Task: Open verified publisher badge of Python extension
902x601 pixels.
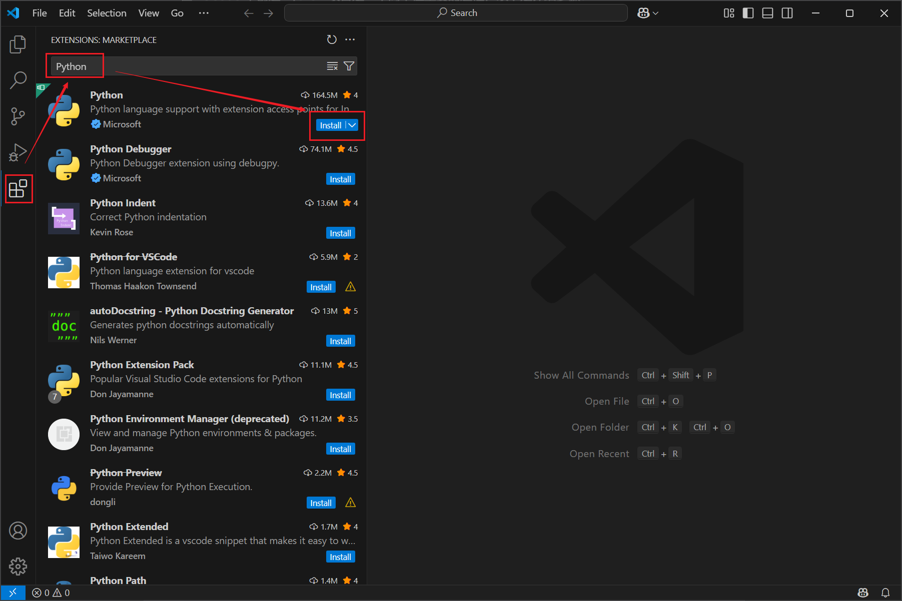Action: tap(96, 124)
